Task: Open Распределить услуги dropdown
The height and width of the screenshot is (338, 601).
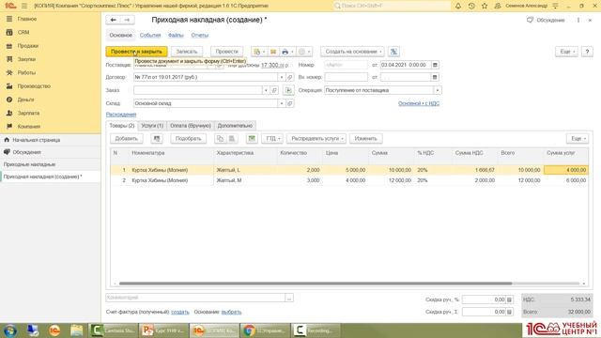Action: click(x=316, y=138)
